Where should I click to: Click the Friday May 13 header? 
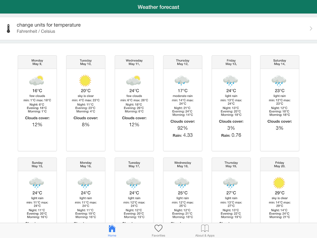point(231,62)
